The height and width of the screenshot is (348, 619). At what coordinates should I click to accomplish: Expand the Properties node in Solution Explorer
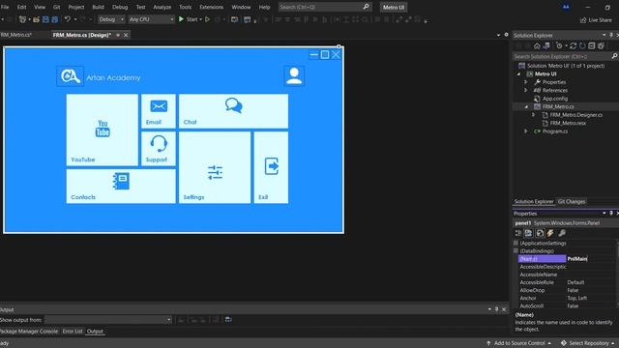pos(526,82)
